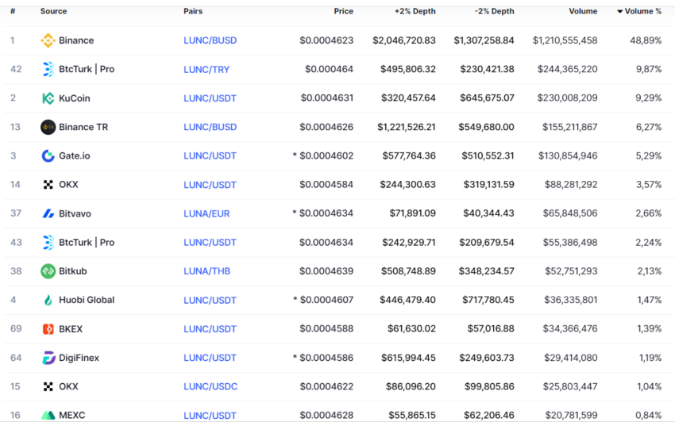675x422 pixels.
Task: Open BtcTurk Pro's LUNC/USDT pair link
Action: pyautogui.click(x=210, y=243)
